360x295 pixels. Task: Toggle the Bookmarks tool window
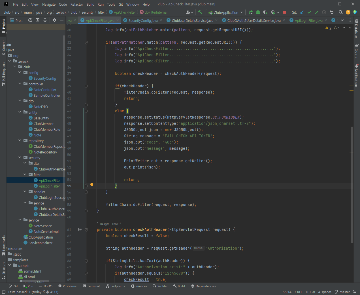[3, 245]
